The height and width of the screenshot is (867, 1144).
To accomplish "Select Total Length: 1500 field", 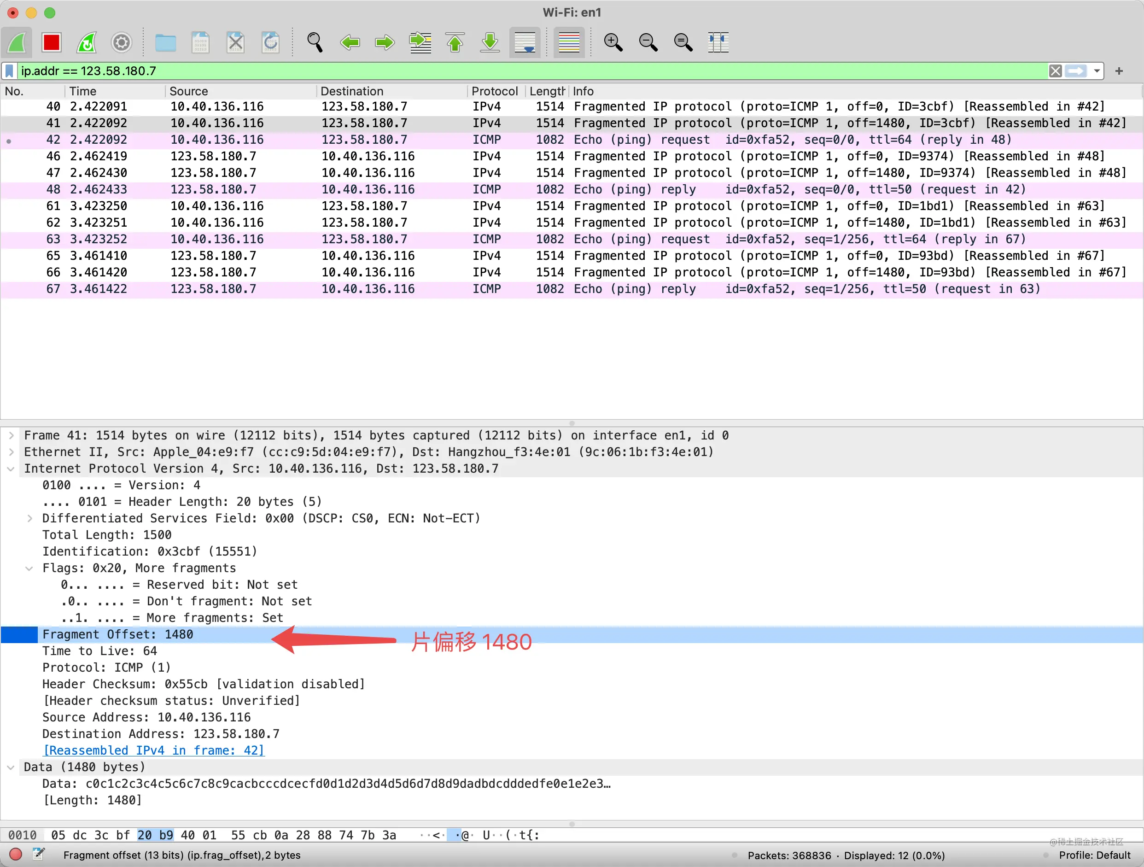I will (107, 535).
